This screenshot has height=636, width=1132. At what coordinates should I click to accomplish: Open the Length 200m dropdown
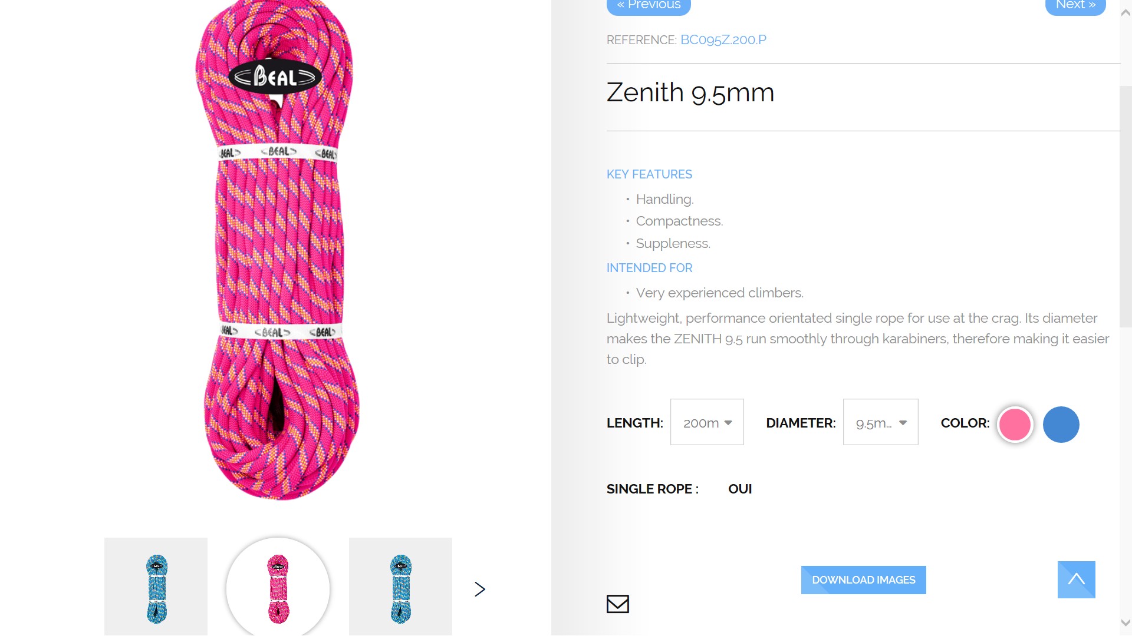coord(707,422)
